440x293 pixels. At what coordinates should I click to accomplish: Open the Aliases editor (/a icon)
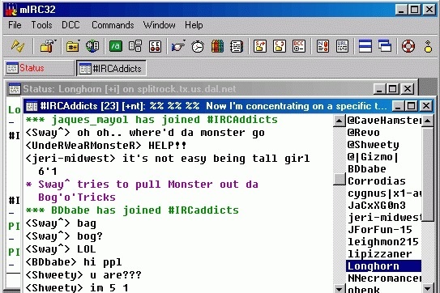coord(116,46)
